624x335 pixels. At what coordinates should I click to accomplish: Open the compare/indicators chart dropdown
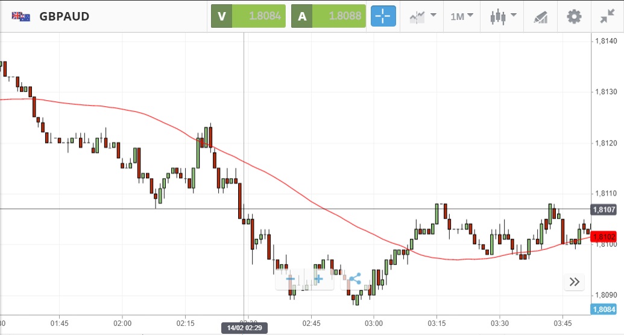tap(423, 16)
